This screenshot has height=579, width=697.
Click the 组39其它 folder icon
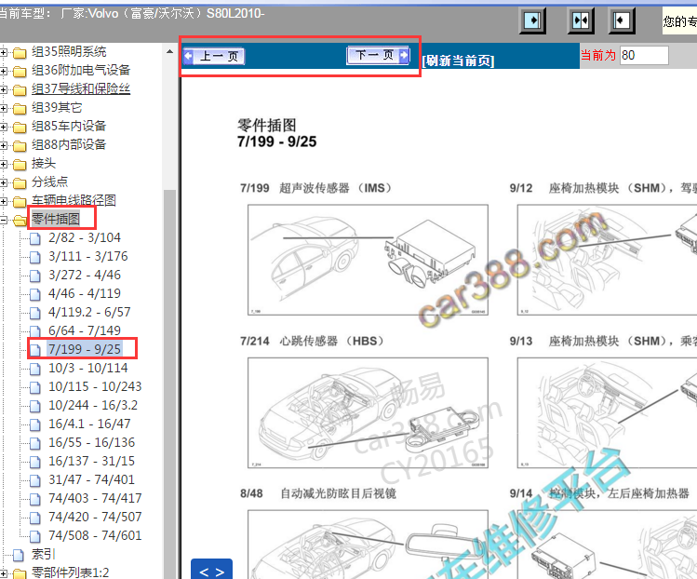(20, 109)
